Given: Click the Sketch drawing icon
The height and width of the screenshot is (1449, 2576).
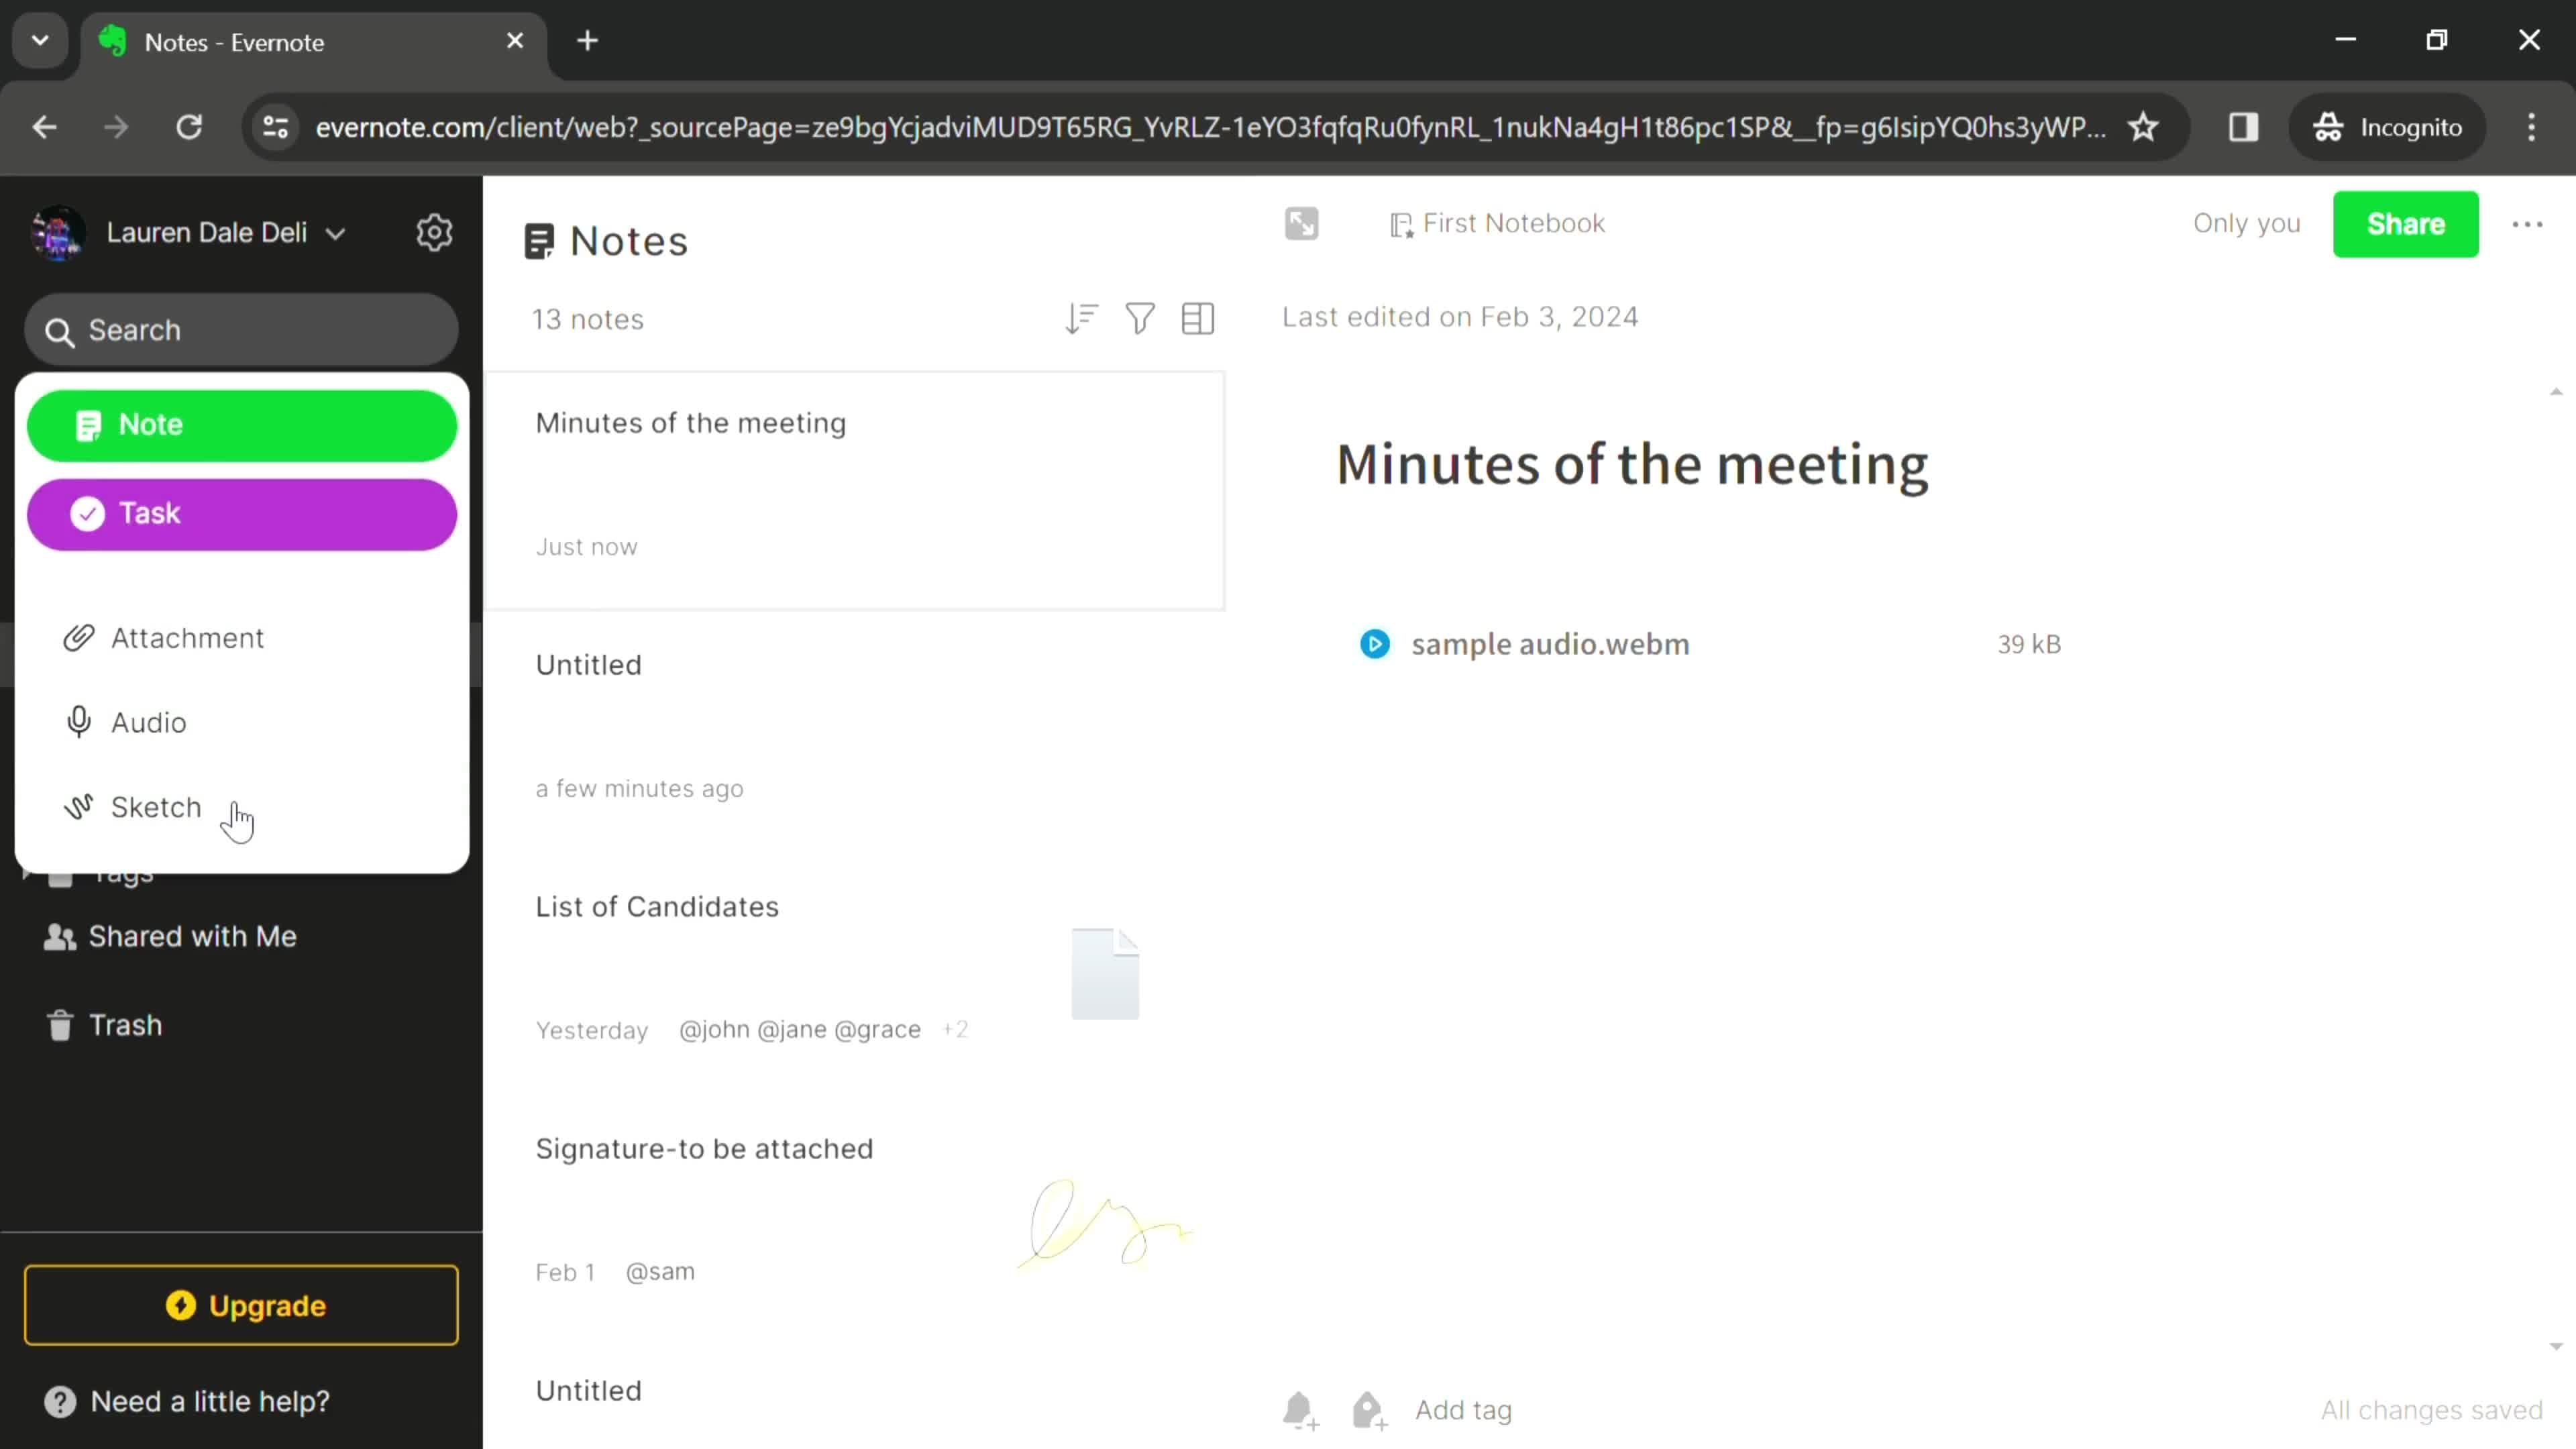Looking at the screenshot, I should click(78, 807).
